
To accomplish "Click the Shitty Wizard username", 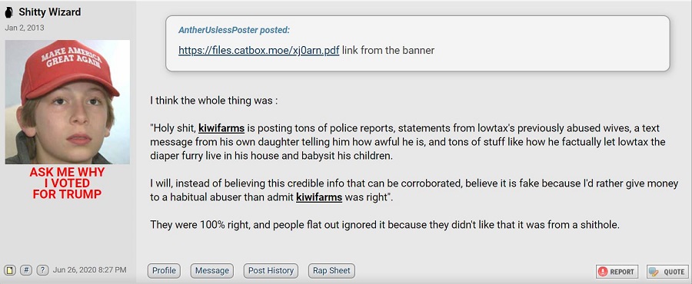I will click(50, 12).
